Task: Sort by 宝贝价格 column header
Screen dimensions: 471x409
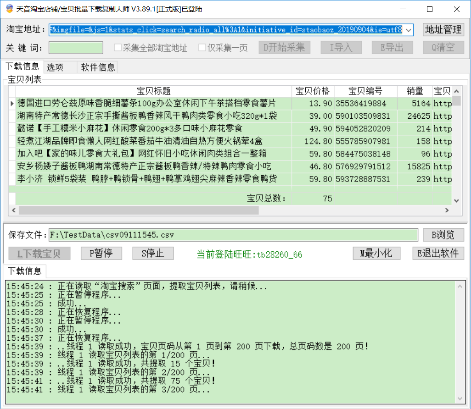Action: [313, 91]
